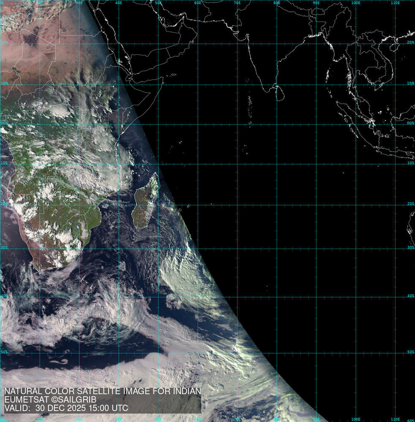Click the 70E longitude label at top
This screenshot has height=422, width=415.
click(x=237, y=3)
